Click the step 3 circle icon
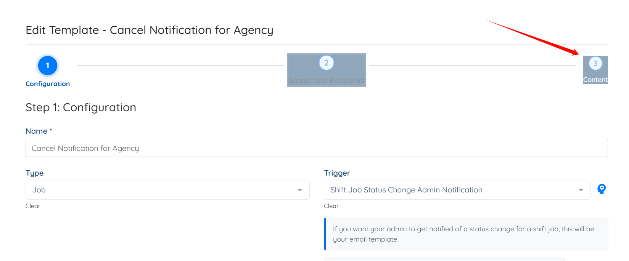The width and height of the screenshot is (629, 261). [595, 63]
